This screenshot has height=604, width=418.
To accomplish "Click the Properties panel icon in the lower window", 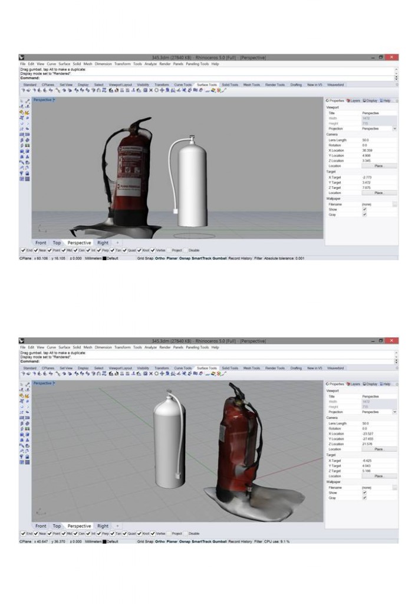I will pyautogui.click(x=336, y=383).
